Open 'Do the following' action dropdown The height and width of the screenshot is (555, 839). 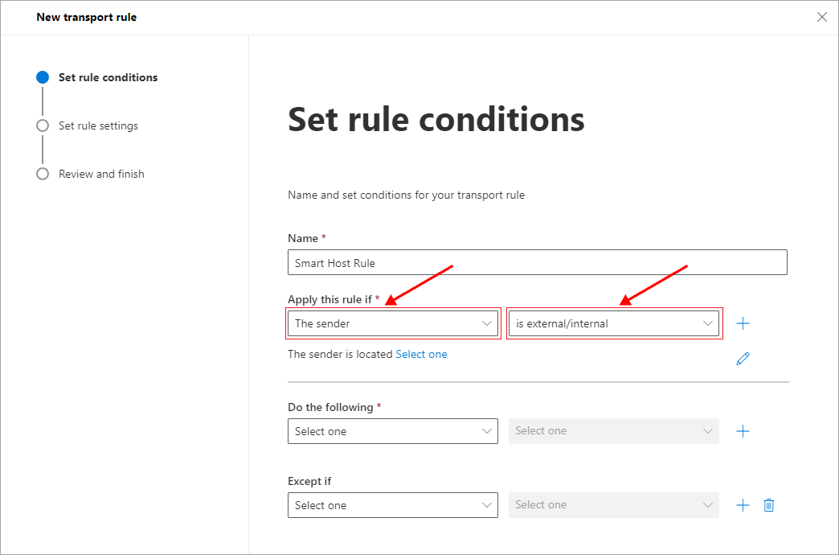(x=393, y=431)
